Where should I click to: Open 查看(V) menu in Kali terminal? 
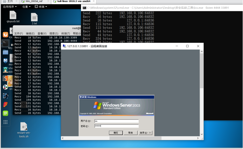click(x=42, y=34)
